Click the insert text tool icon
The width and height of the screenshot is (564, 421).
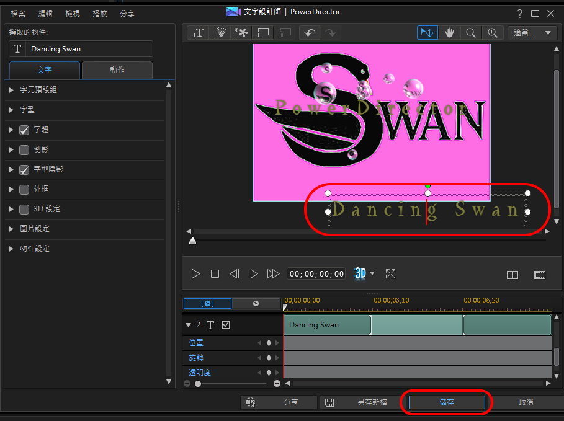(x=197, y=33)
